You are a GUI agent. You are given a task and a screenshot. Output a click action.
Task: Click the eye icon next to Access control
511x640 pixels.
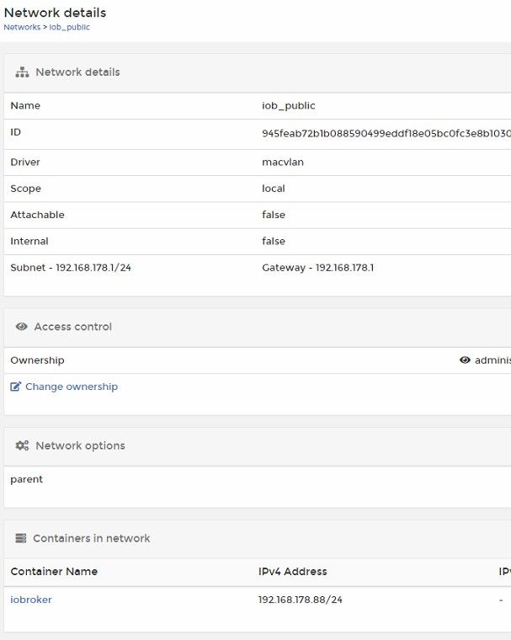22,327
